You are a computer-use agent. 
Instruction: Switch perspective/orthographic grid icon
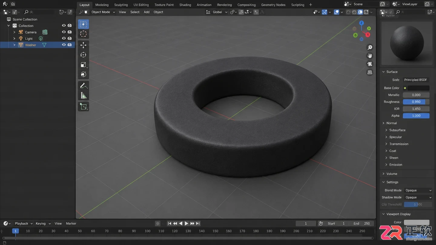(370, 72)
